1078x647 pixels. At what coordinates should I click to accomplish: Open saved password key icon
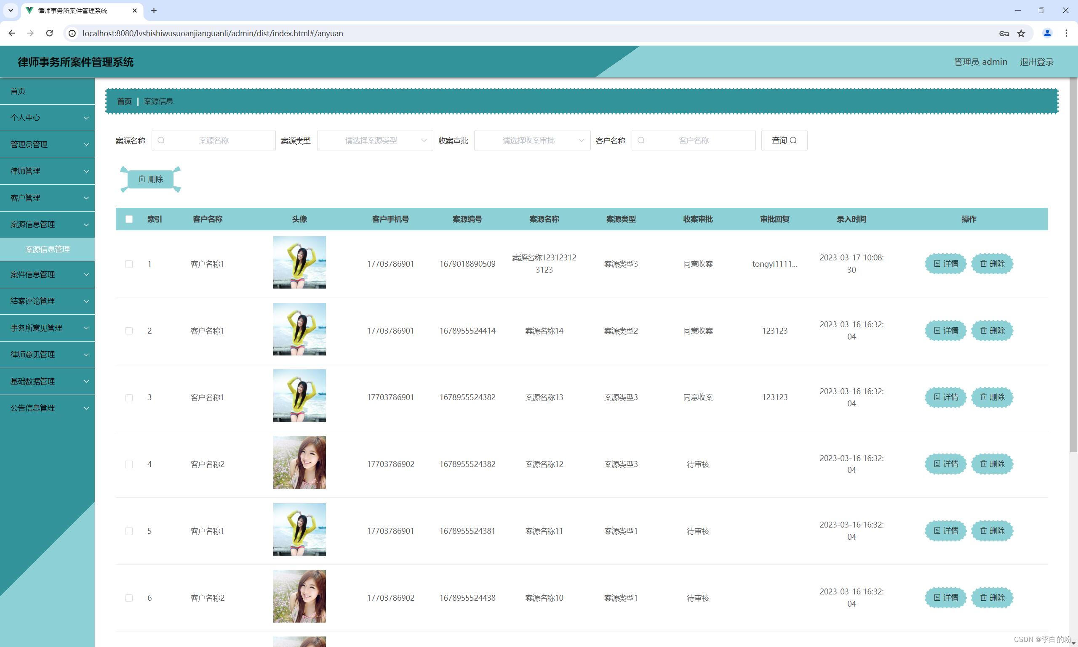[1004, 33]
